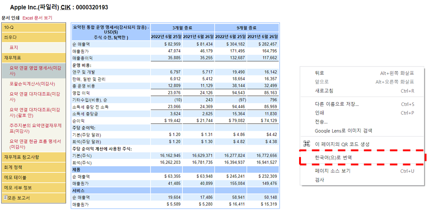Screen dimensions: 428x210
Task: Click the small document icon beside 모든 보고서
Action: click(x=5, y=197)
